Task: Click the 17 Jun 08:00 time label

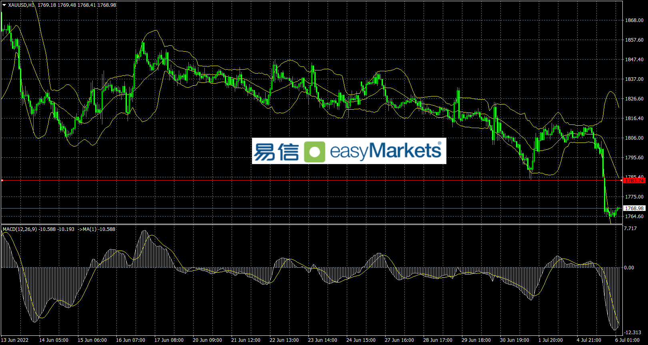Action: pyautogui.click(x=169, y=340)
